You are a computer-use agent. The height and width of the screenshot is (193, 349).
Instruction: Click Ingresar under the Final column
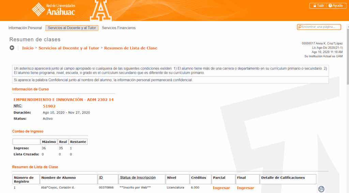245,188
